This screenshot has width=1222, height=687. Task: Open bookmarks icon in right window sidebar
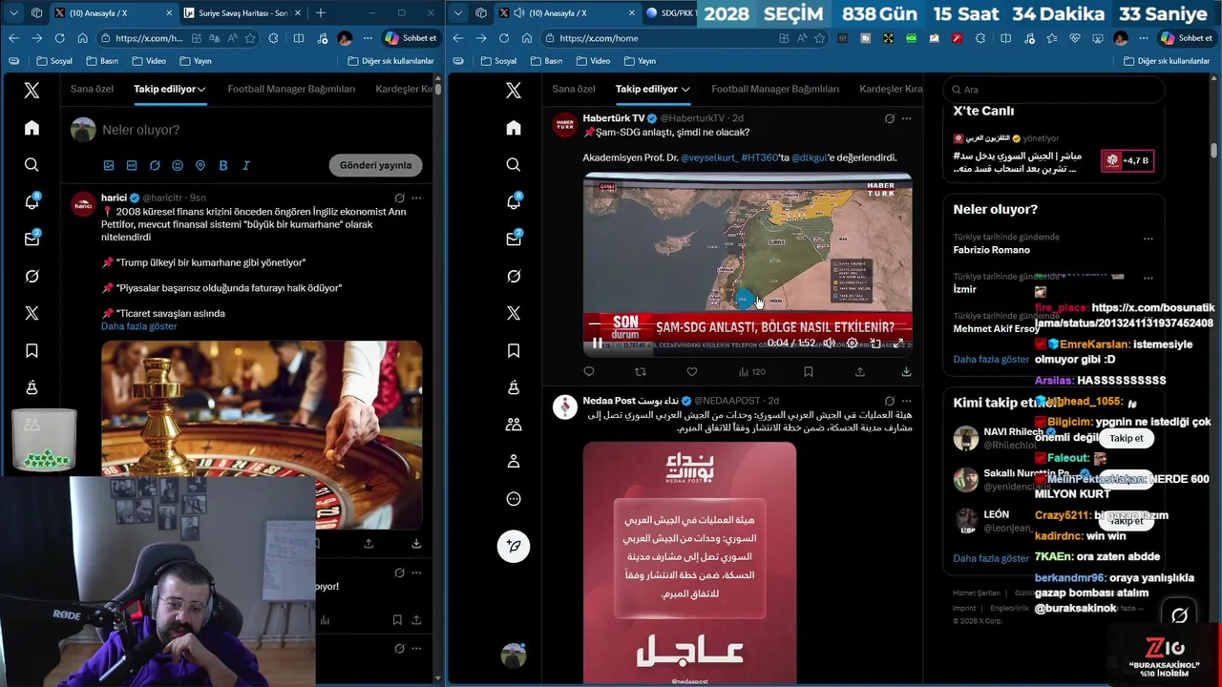[x=514, y=350]
